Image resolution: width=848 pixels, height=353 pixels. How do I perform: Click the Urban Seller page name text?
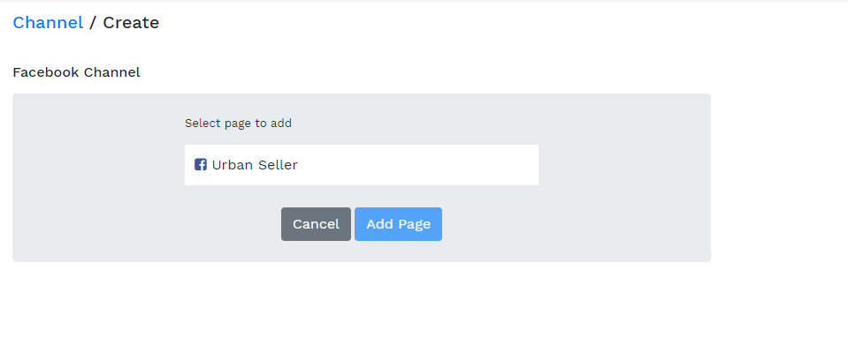point(255,165)
